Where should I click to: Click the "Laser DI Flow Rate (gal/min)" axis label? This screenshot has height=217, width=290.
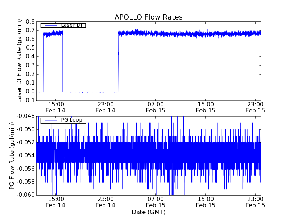click(19, 61)
